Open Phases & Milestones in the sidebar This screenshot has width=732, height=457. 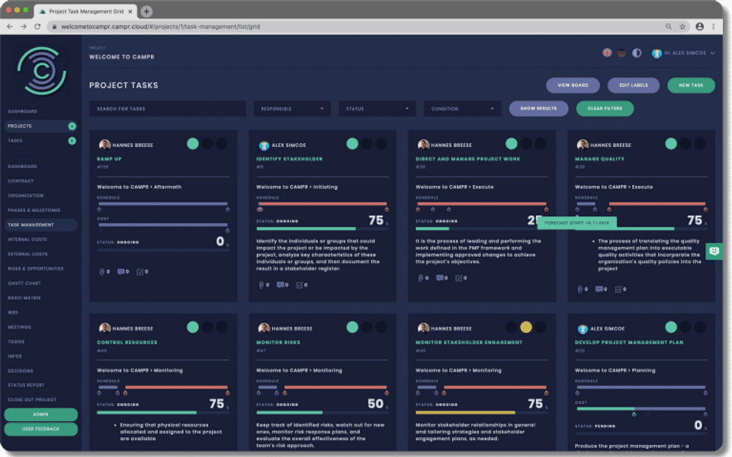[34, 210]
